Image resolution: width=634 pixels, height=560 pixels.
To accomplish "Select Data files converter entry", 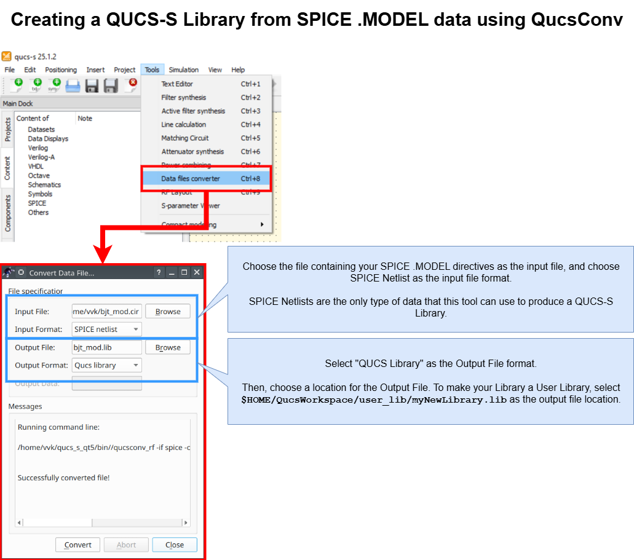I will point(207,179).
